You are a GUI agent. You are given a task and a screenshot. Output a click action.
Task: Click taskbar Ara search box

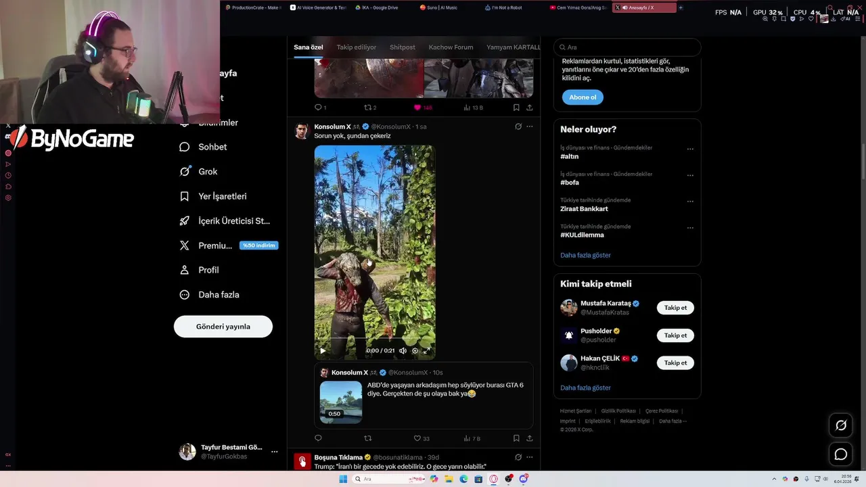pos(389,479)
